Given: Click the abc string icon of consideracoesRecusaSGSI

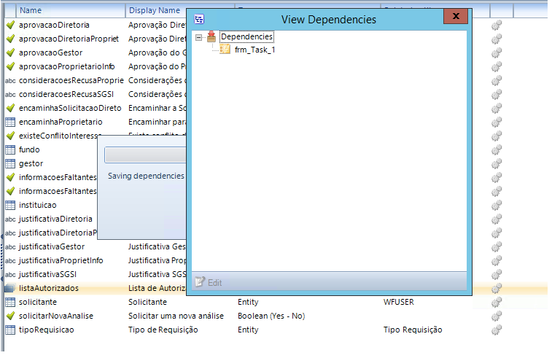Looking at the screenshot, I should tap(10, 94).
